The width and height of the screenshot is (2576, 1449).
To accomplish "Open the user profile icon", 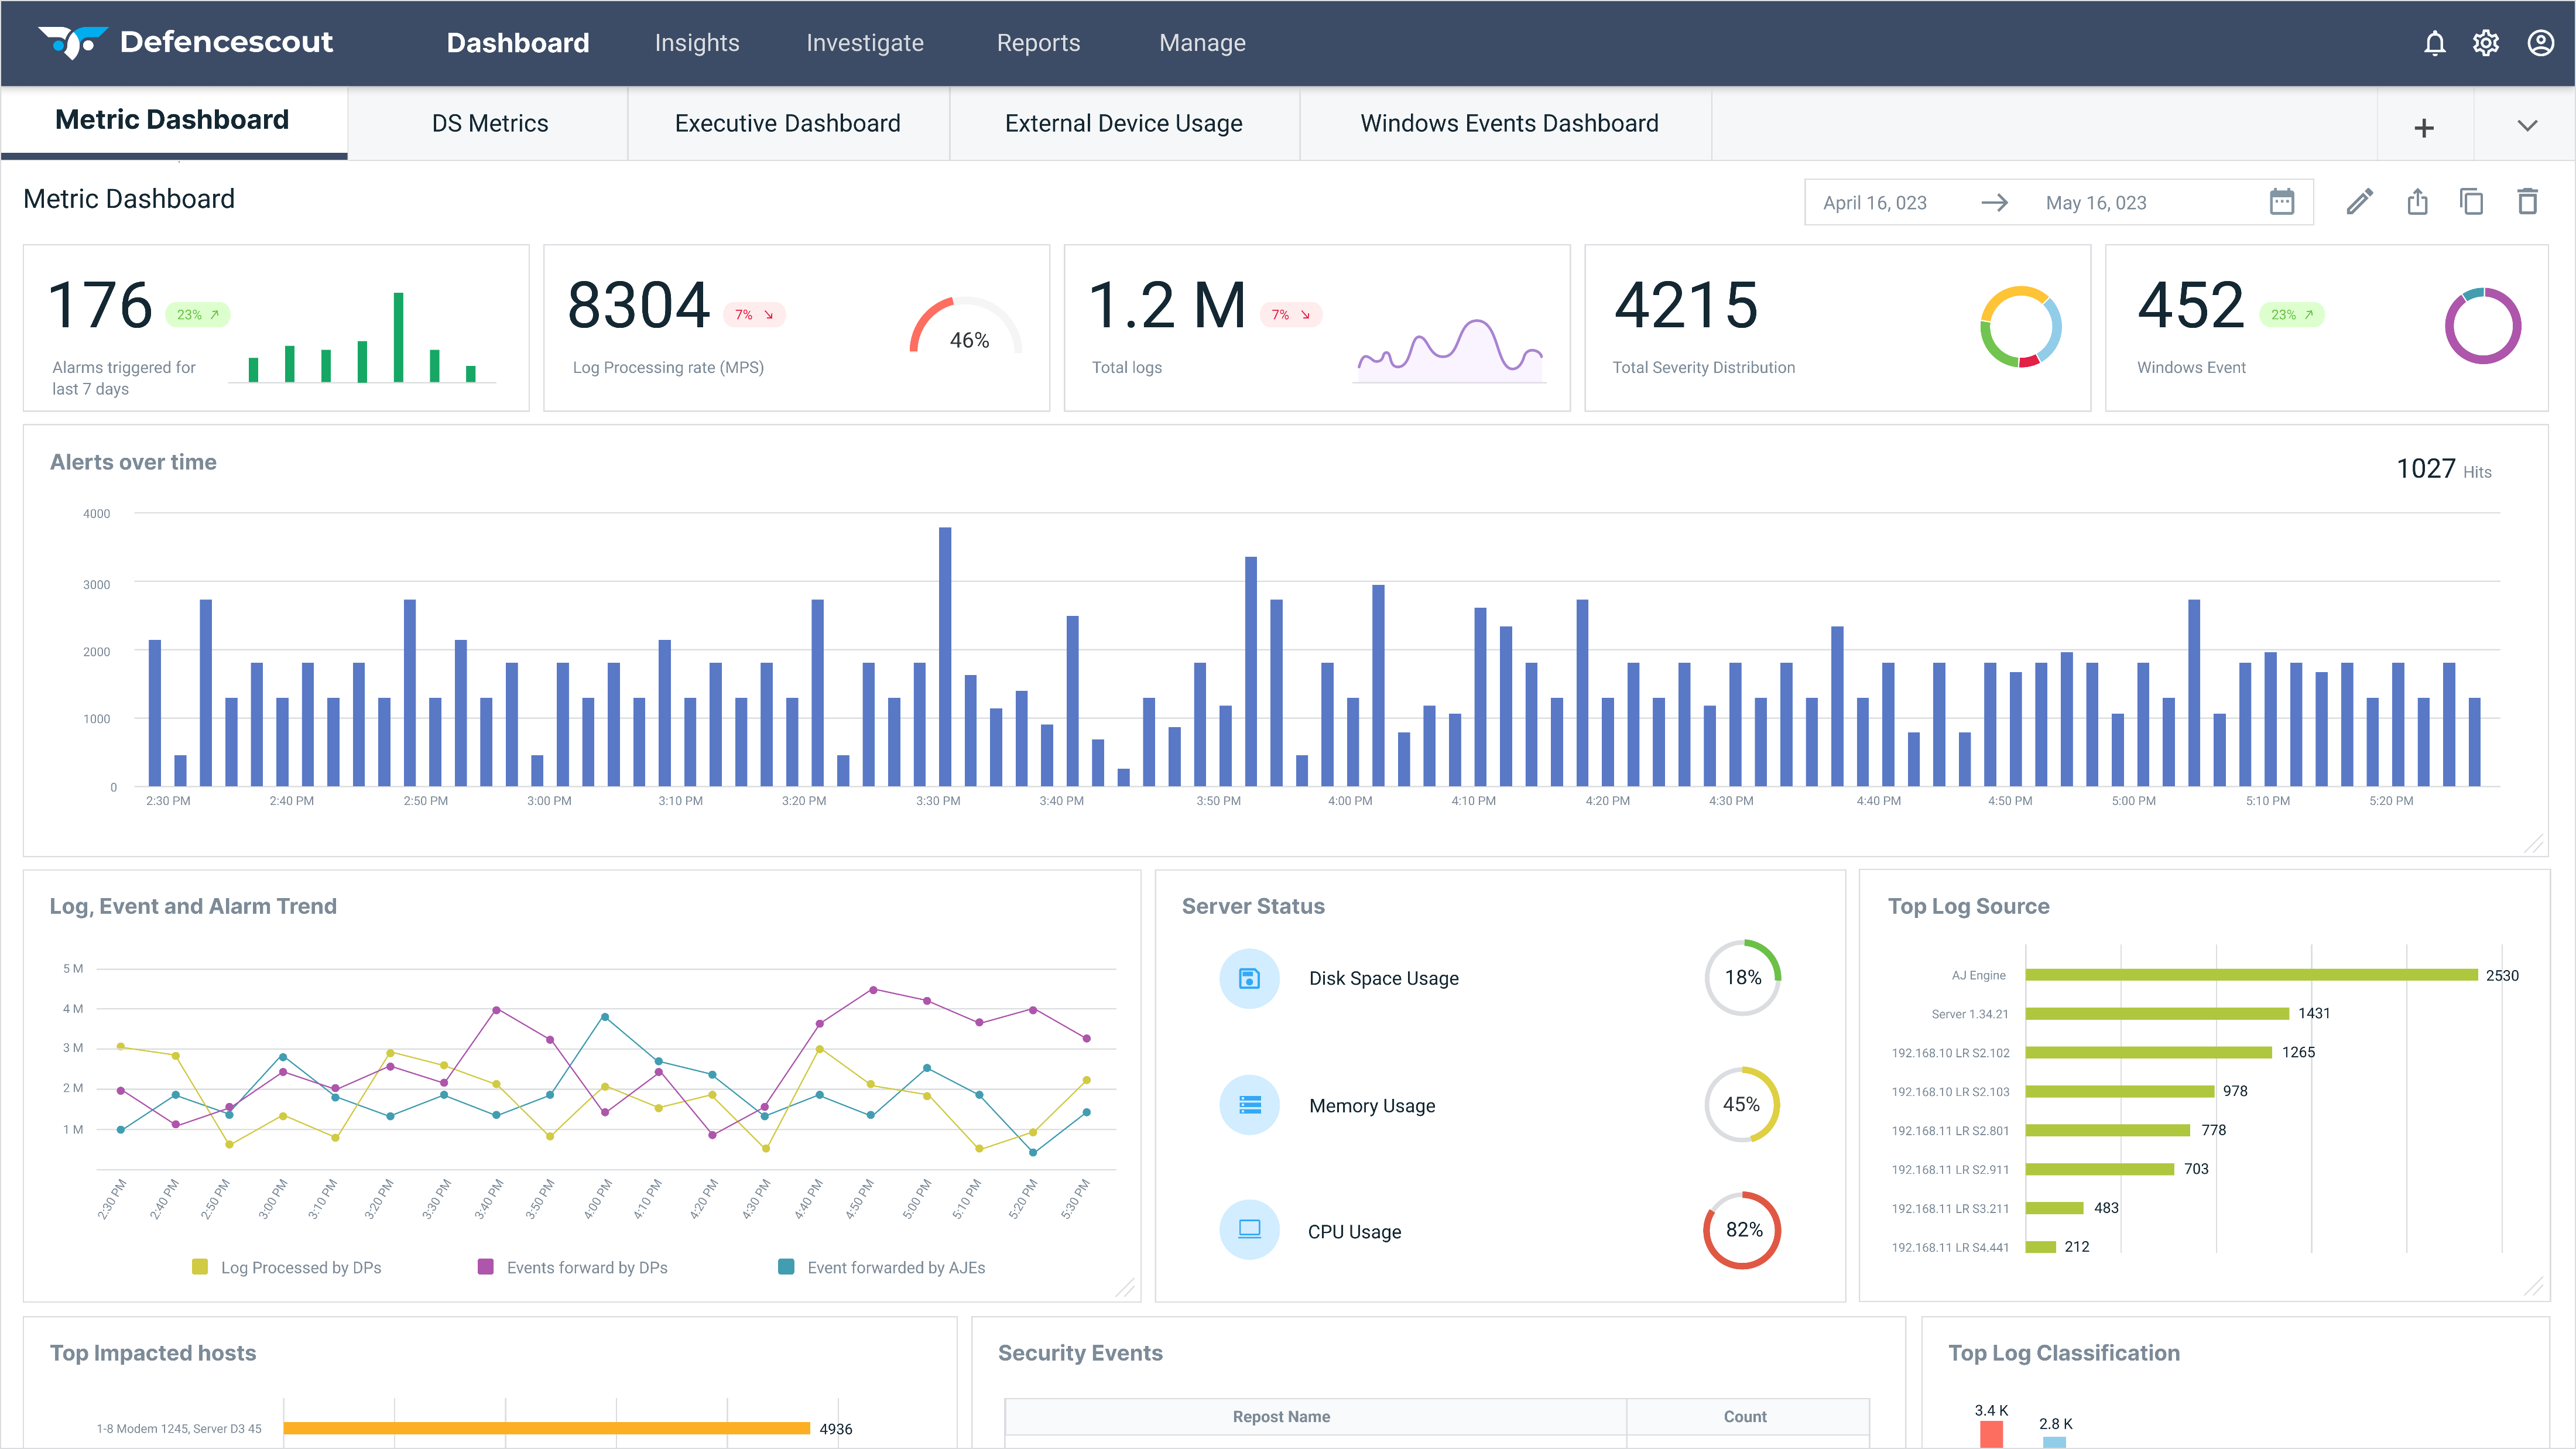I will tap(2540, 43).
